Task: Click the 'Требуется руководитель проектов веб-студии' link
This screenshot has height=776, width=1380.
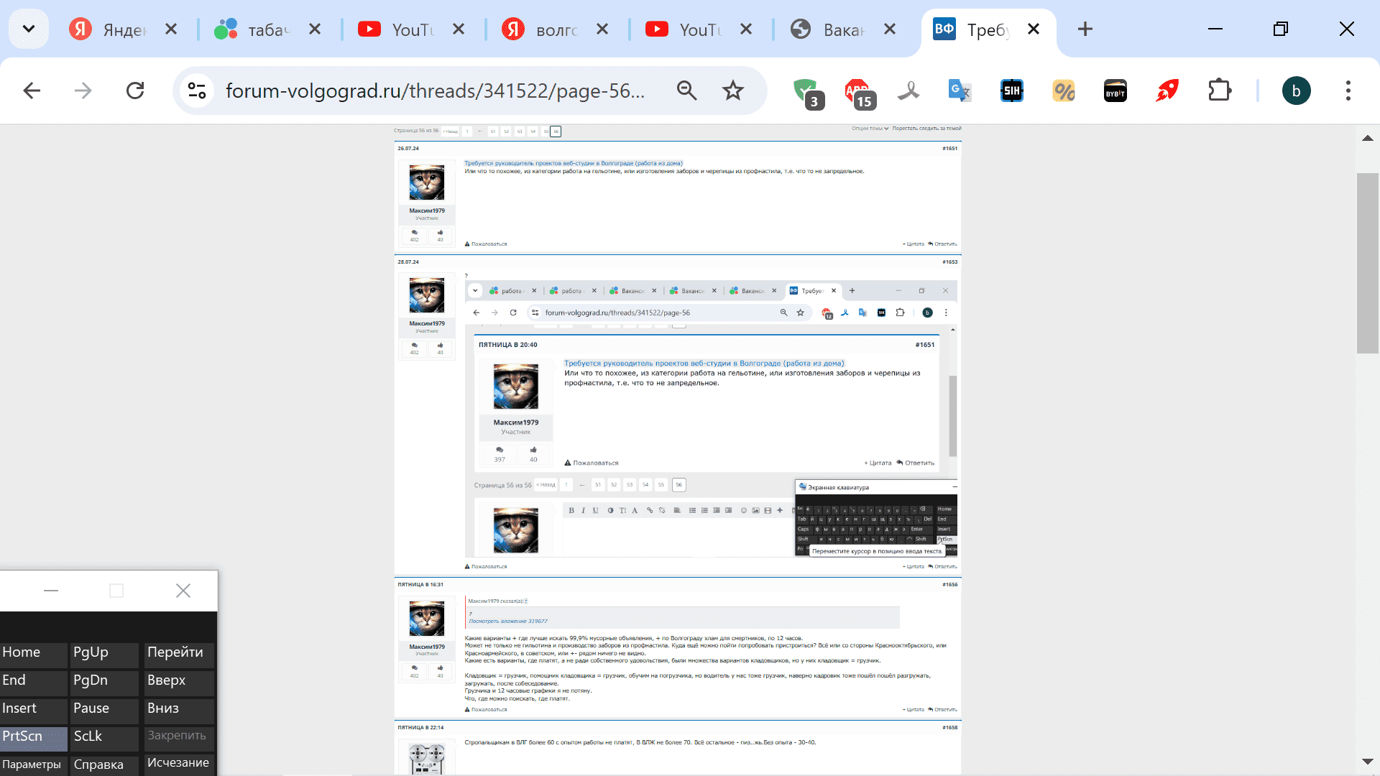Action: pos(573,163)
